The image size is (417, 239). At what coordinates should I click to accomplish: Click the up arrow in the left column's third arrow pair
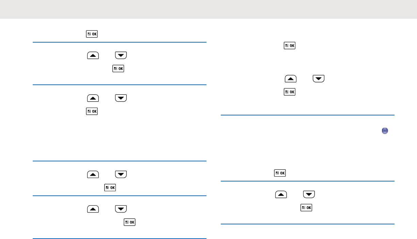(93, 174)
